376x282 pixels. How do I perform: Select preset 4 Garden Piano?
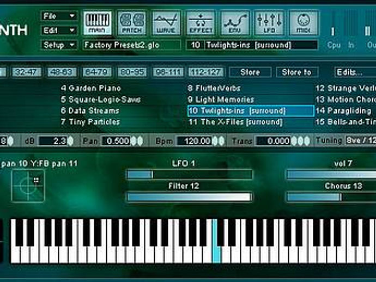coord(90,88)
